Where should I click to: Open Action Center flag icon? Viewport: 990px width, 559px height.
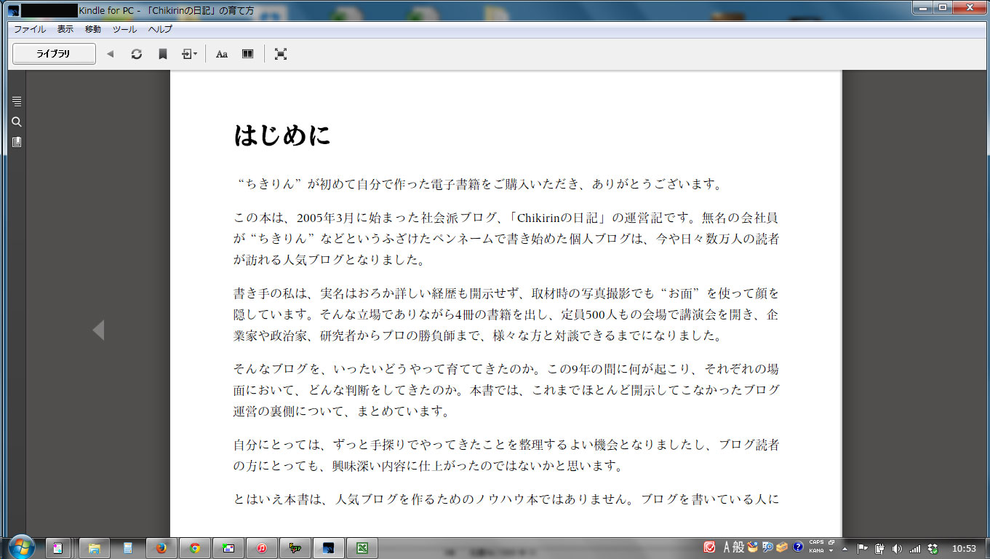863,548
